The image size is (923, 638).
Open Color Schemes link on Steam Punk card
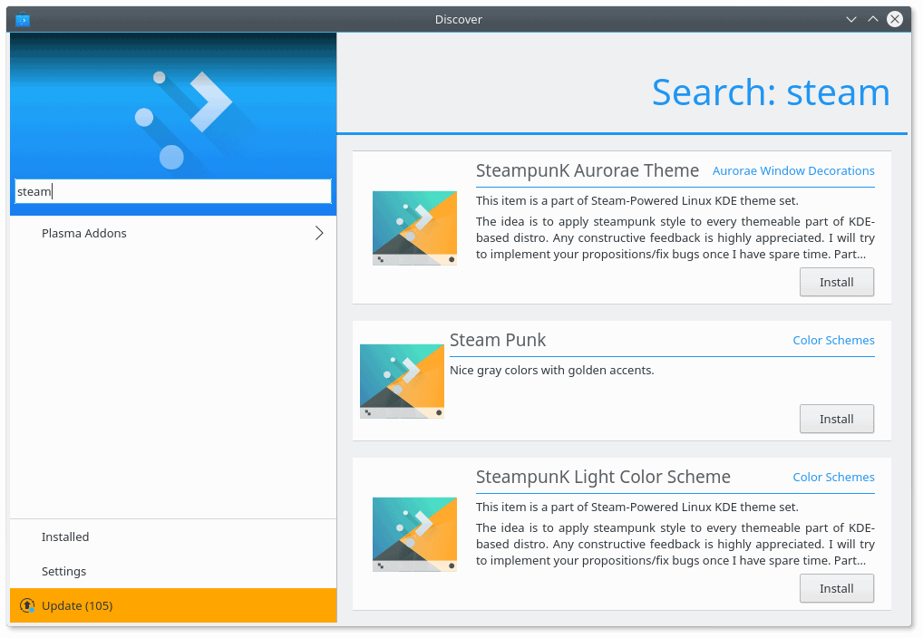(833, 340)
